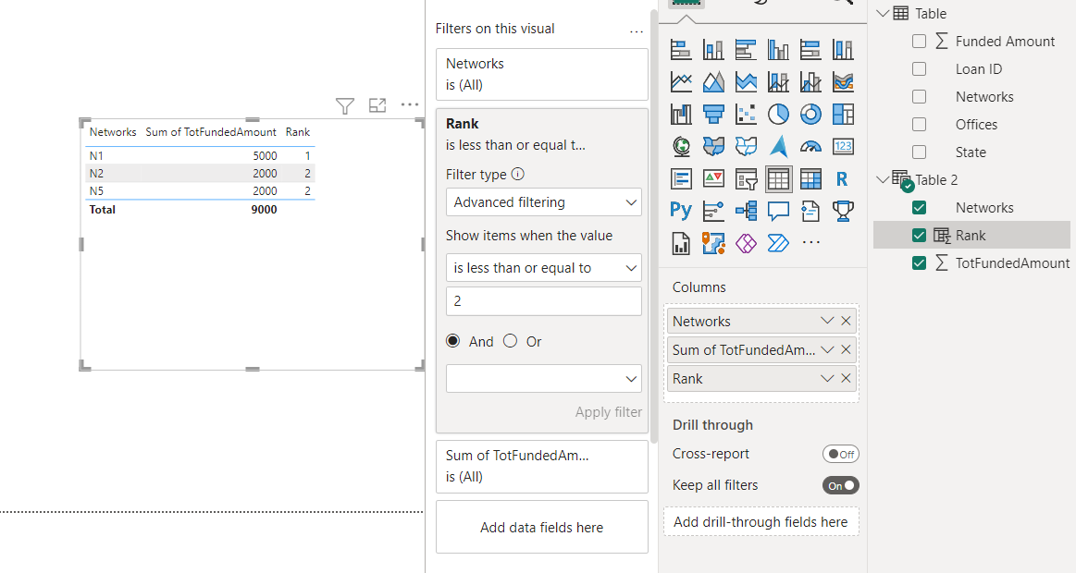Viewport: 1076px width, 573px height.
Task: Select the slicer visual
Action: pyautogui.click(x=746, y=179)
